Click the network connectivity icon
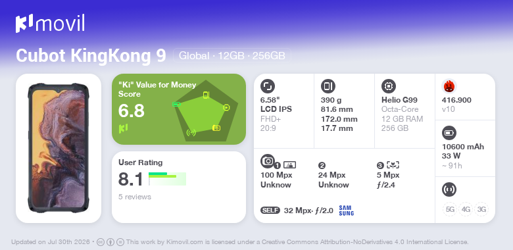Image resolution: width=513 pixels, height=250 pixels. pos(449,189)
